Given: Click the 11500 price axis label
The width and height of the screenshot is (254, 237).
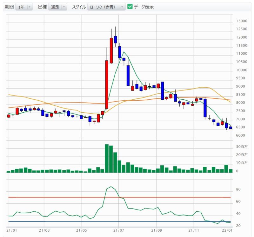Looking at the screenshot, I should pyautogui.click(x=242, y=46).
